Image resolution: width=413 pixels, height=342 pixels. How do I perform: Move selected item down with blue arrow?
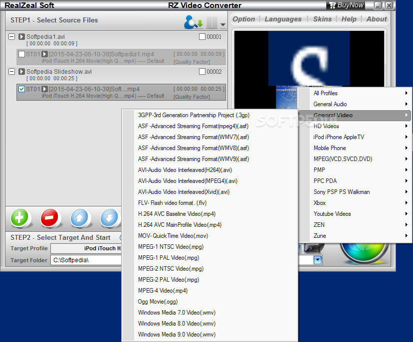(x=109, y=218)
